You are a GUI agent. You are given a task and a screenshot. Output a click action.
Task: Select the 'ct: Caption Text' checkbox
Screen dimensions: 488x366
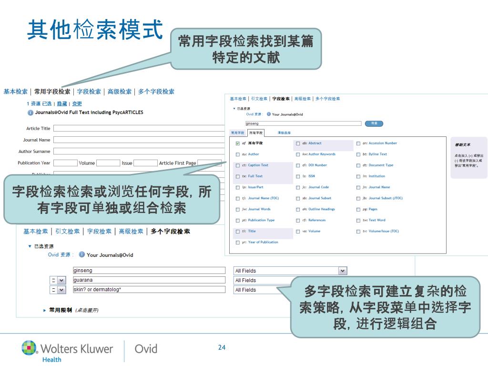(x=238, y=165)
